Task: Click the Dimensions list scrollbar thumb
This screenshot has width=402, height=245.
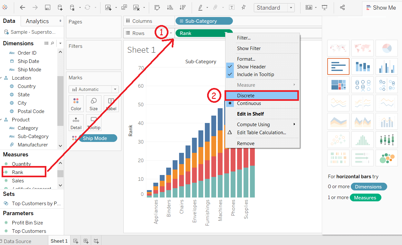Action: [60, 101]
